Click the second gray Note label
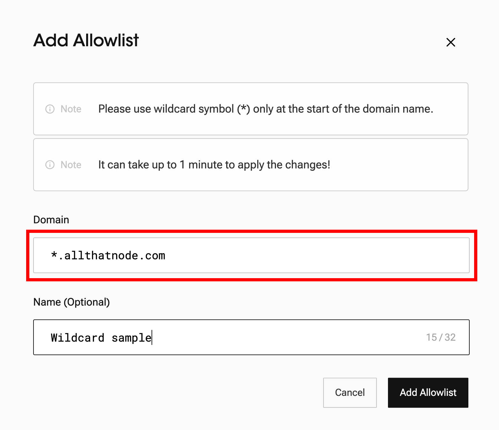The image size is (499, 430). click(71, 165)
